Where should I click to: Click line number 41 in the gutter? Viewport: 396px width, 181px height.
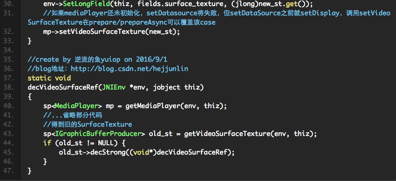[8, 115]
